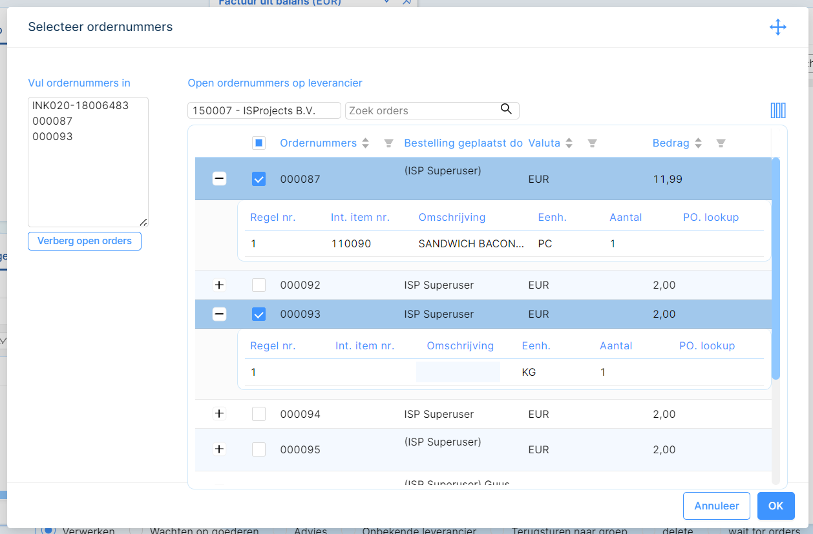Click empty Omschrijving cell under 000093
813x534 pixels.
458,372
